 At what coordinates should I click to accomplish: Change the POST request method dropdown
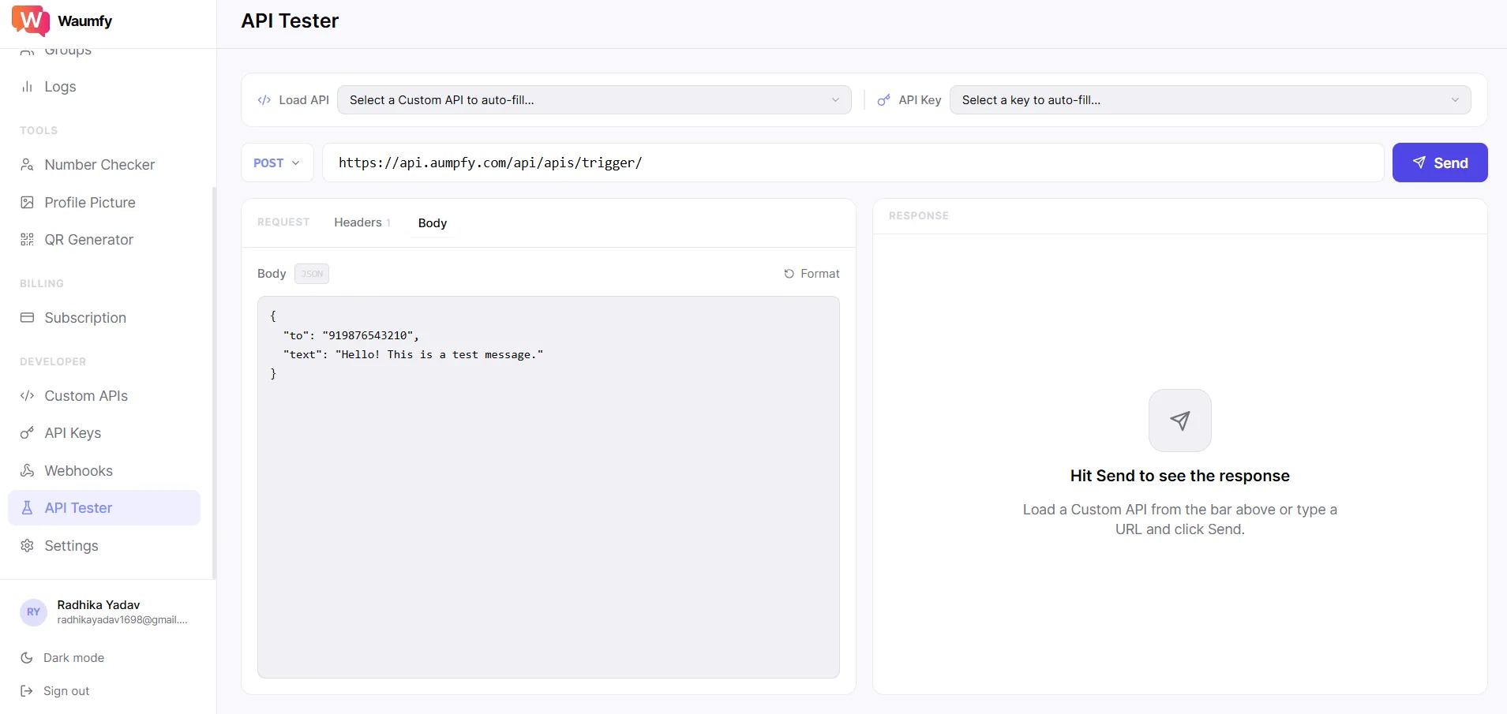[x=276, y=163]
